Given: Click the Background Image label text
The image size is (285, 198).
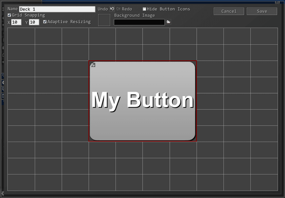Looking at the screenshot, I should coord(134,16).
